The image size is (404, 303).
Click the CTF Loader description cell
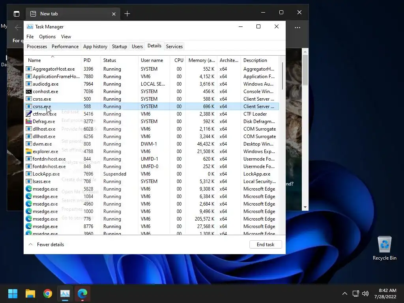[255, 114]
